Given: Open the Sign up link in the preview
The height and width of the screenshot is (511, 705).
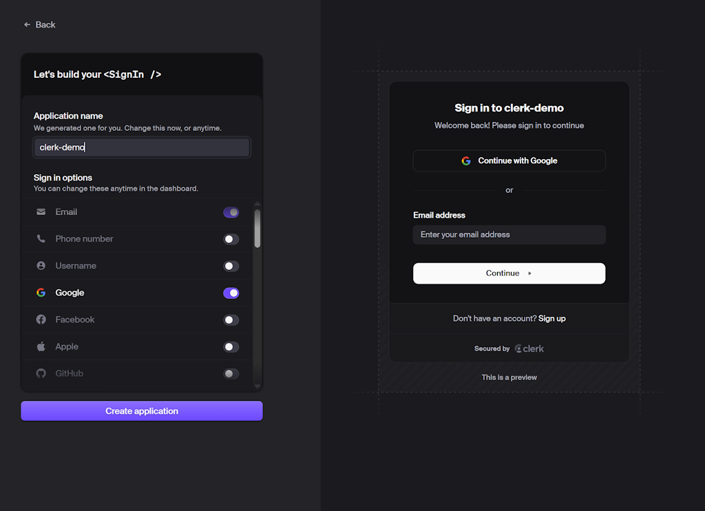Looking at the screenshot, I should (551, 318).
